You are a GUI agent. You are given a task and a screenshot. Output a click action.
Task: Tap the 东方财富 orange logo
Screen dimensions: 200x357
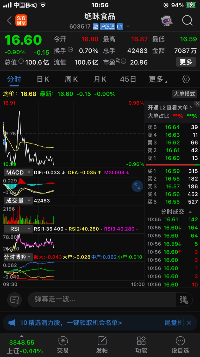[21, 20]
